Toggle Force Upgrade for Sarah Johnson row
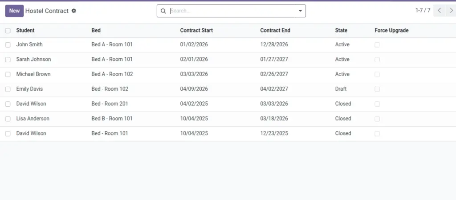Image resolution: width=456 pixels, height=200 pixels. [x=377, y=60]
